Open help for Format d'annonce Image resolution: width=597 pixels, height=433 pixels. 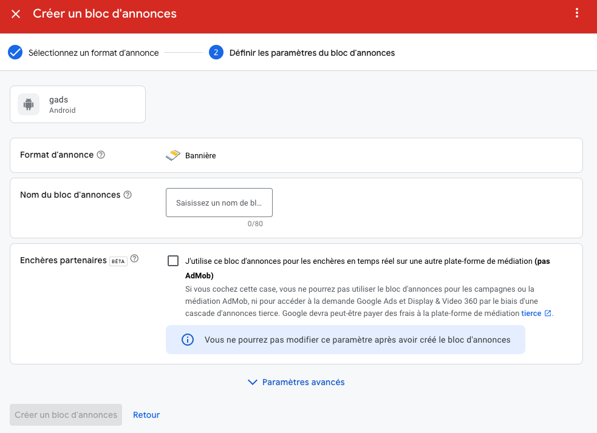click(101, 155)
